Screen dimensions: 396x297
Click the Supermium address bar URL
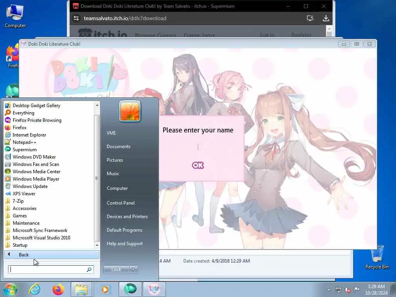coord(125,18)
